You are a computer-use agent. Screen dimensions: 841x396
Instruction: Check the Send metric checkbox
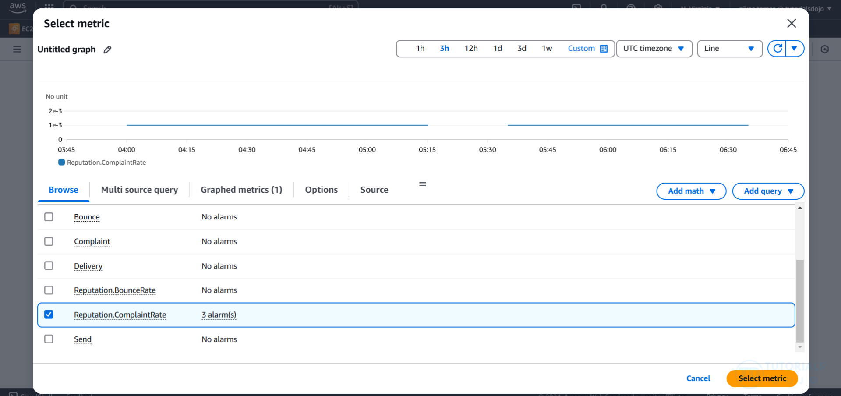(49, 339)
